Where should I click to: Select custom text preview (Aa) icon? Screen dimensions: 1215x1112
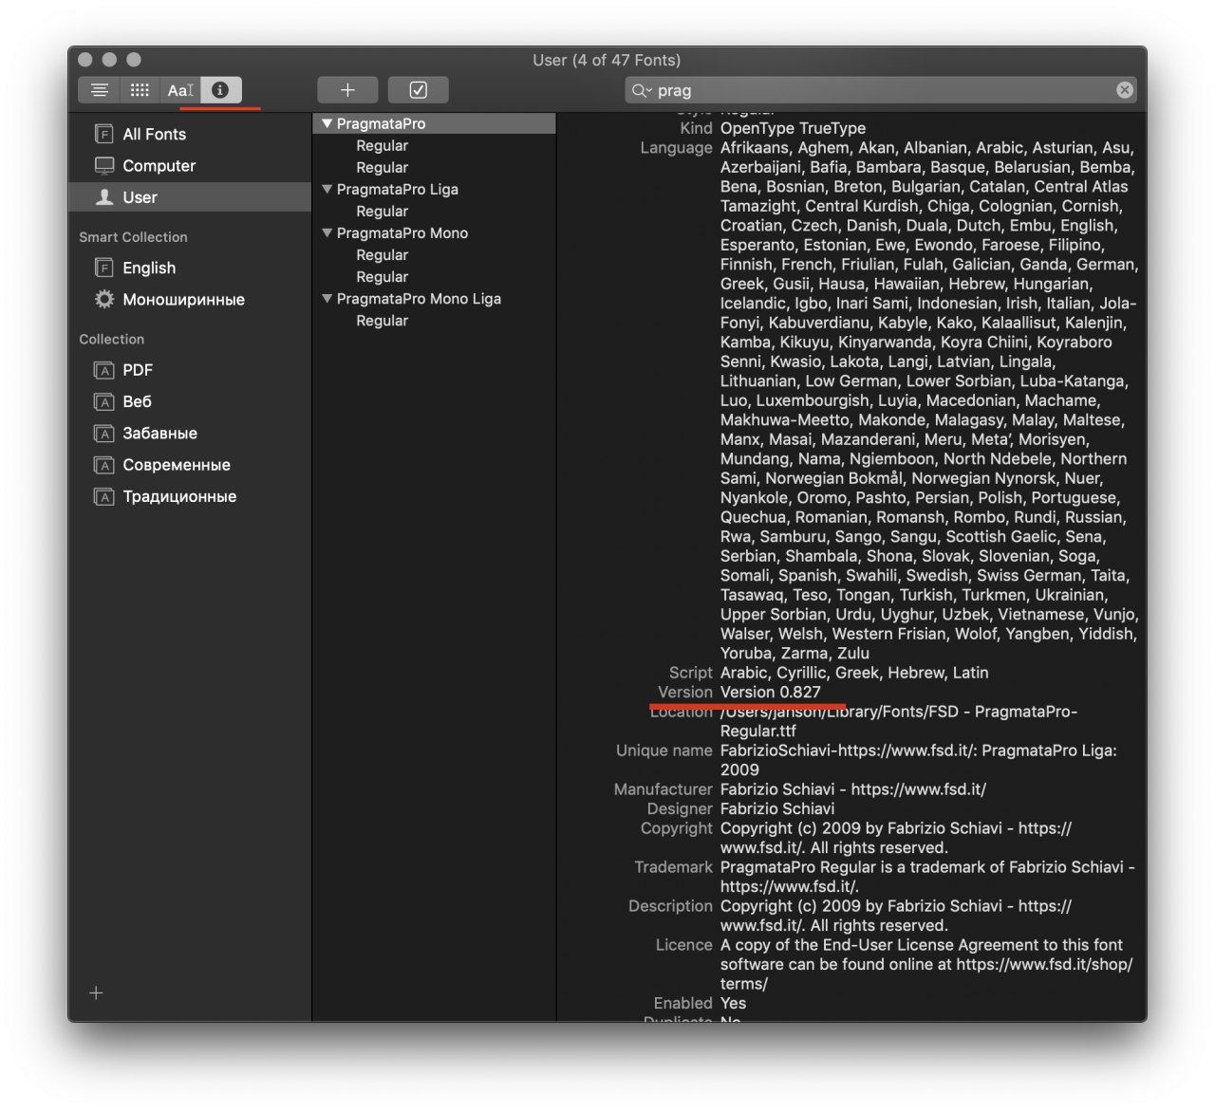pyautogui.click(x=180, y=90)
